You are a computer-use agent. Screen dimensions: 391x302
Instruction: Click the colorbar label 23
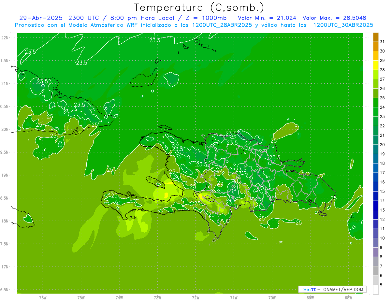click(383, 117)
